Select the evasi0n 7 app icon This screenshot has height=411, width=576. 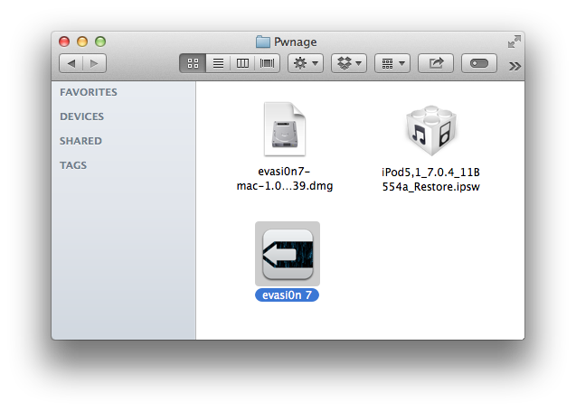288,254
